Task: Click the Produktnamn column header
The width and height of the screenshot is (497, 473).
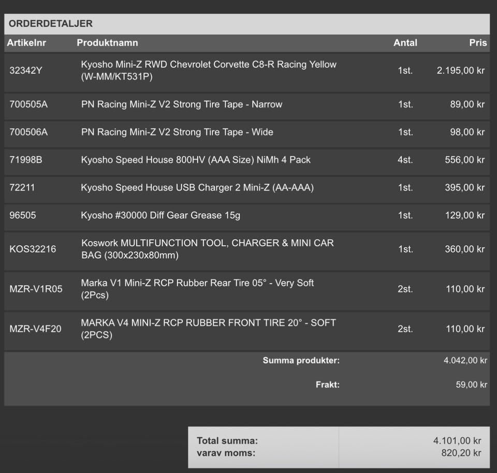Action: (107, 43)
